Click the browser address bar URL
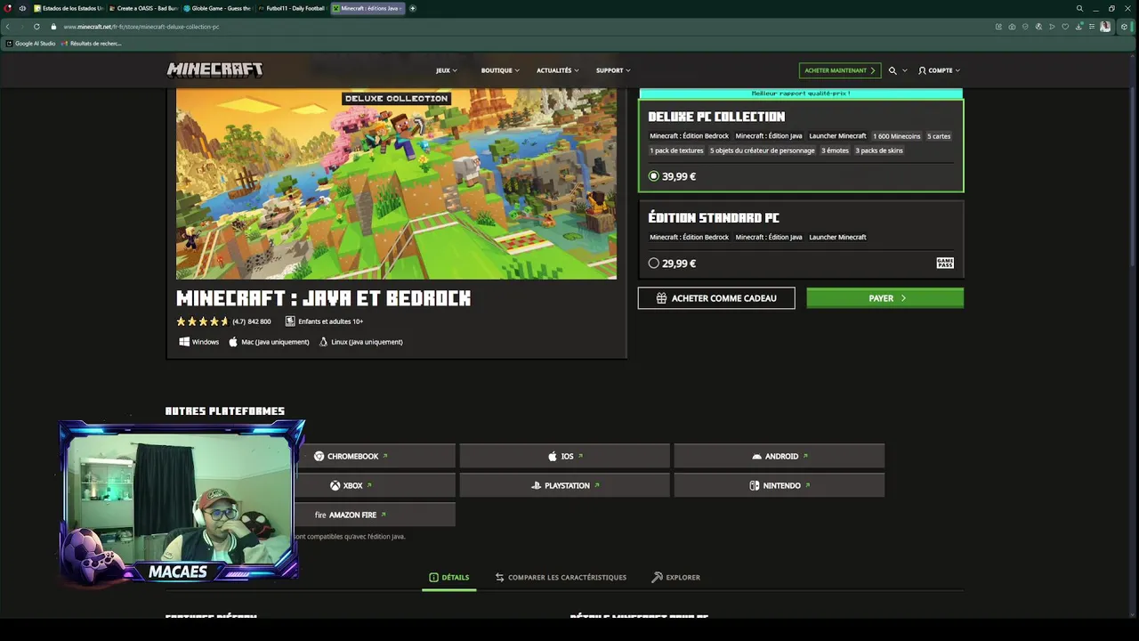The width and height of the screenshot is (1139, 641). click(x=141, y=27)
